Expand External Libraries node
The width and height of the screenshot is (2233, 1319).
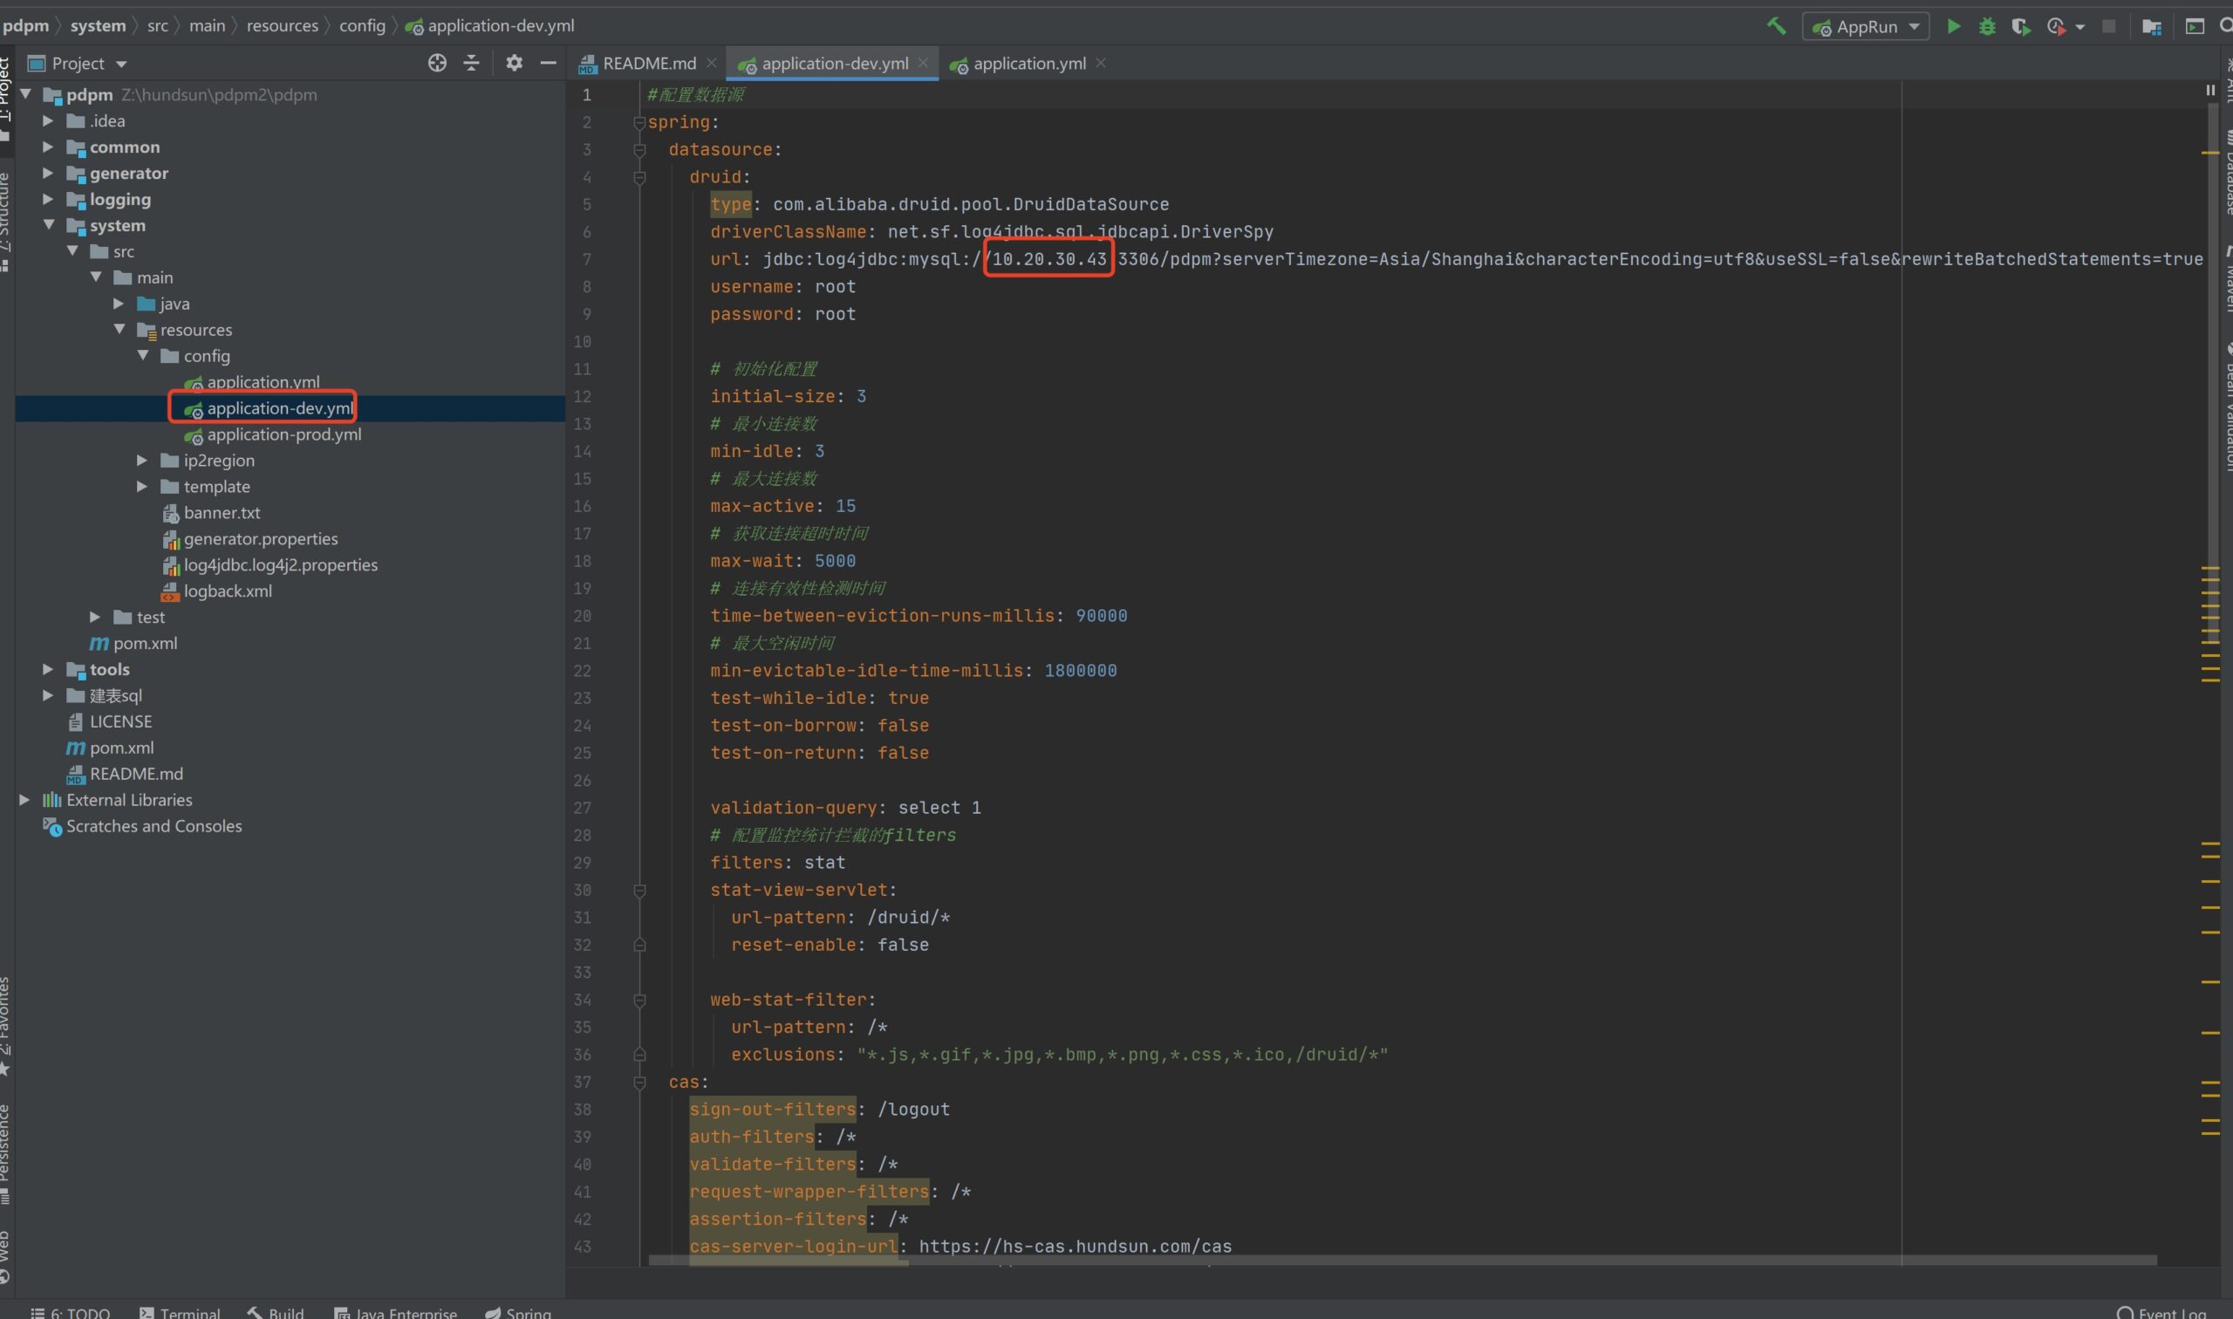25,800
